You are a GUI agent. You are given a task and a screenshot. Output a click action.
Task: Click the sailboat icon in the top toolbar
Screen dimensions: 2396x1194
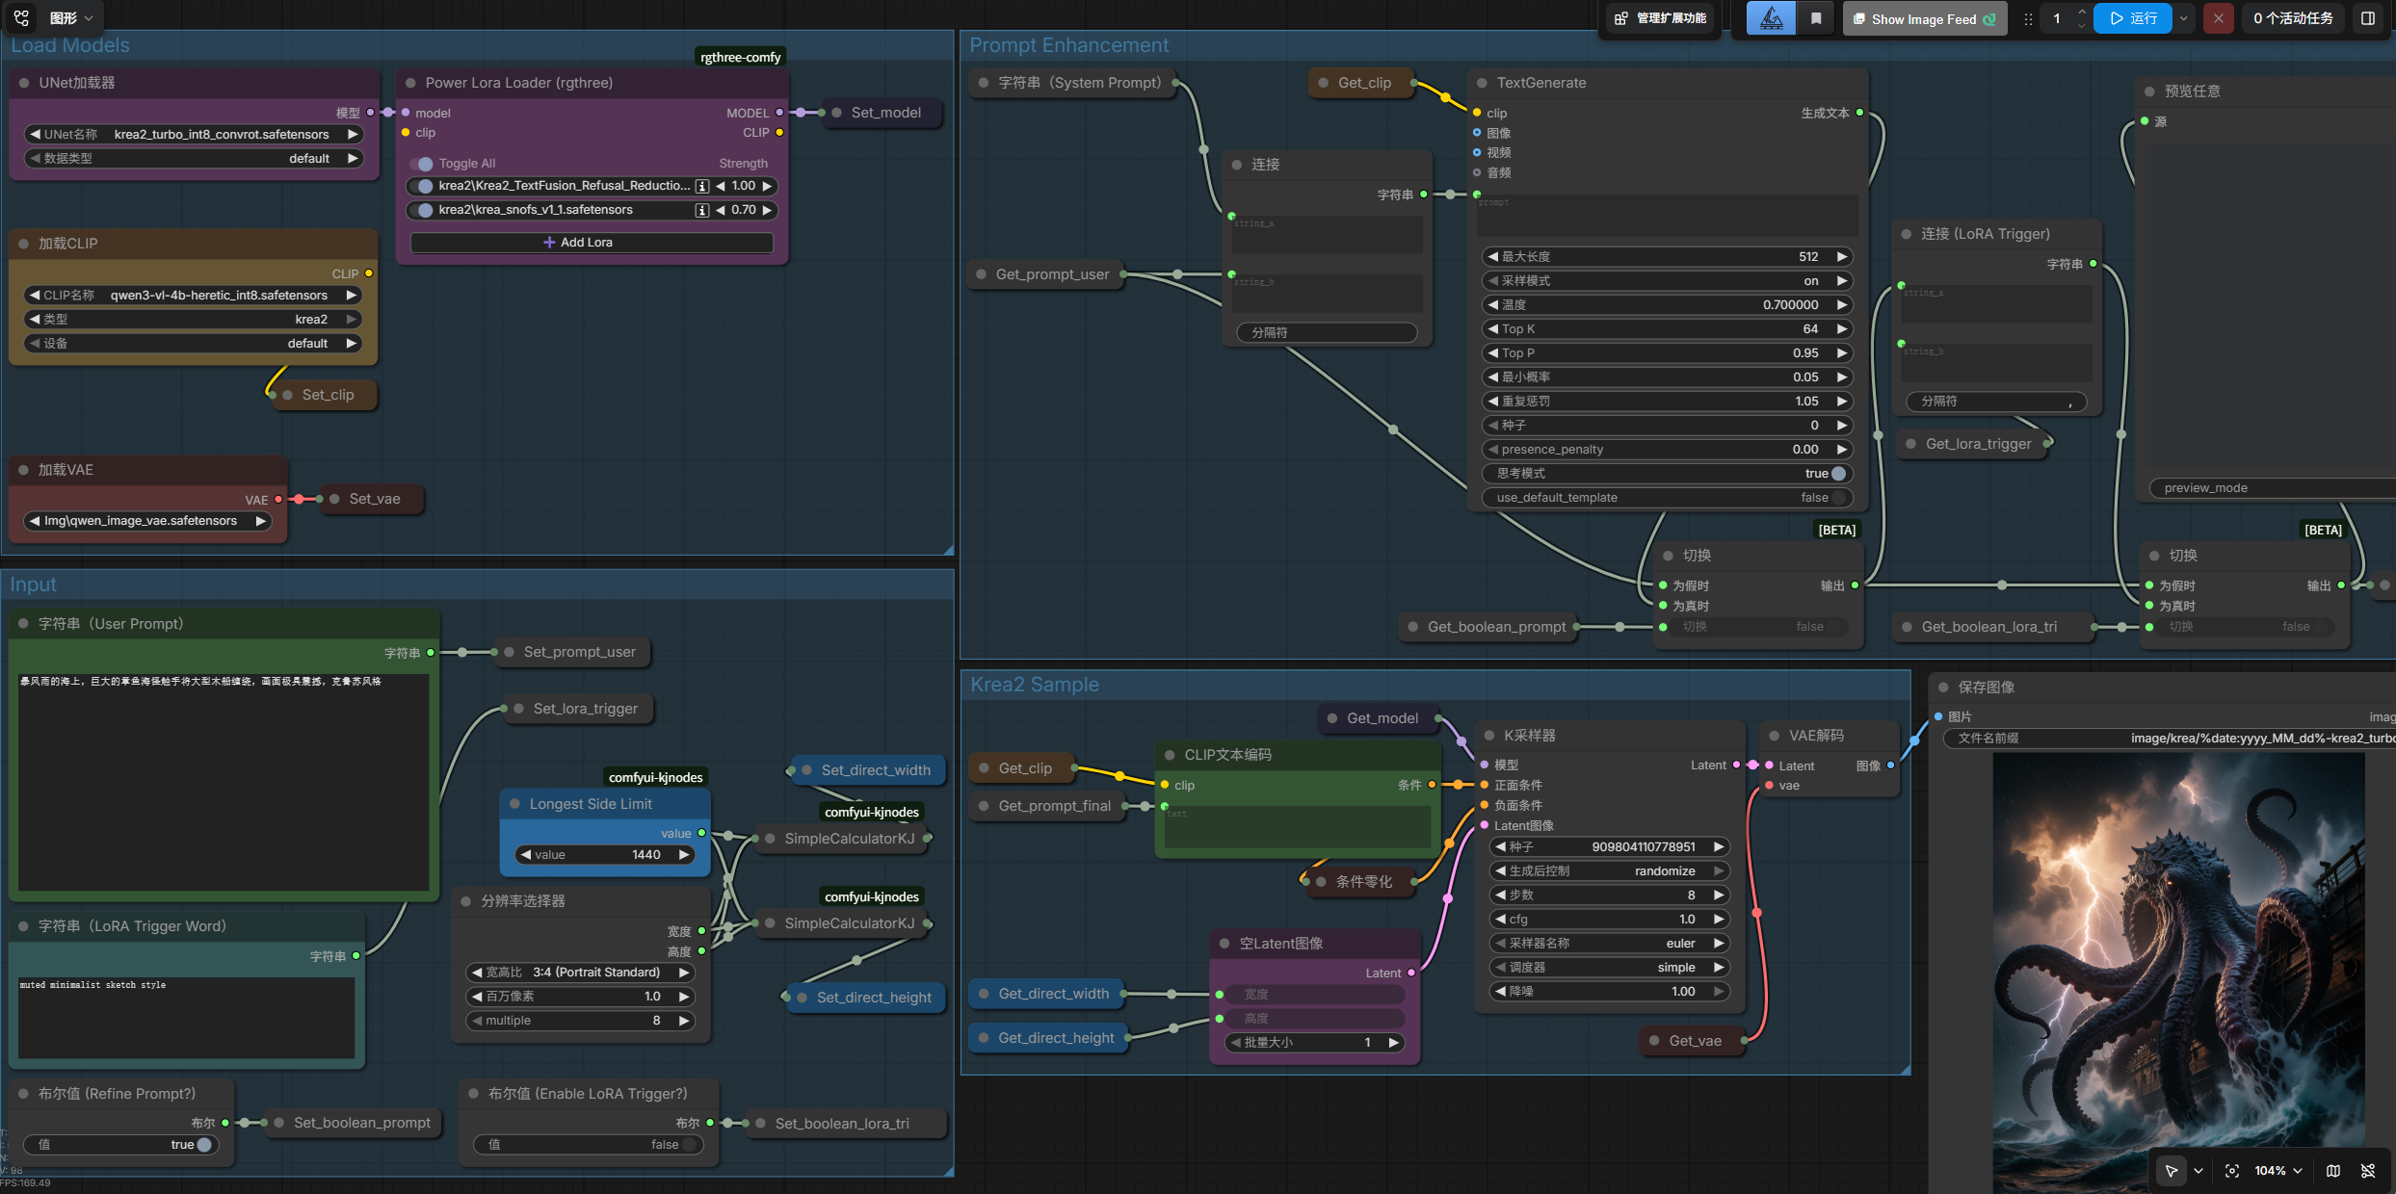[1771, 18]
